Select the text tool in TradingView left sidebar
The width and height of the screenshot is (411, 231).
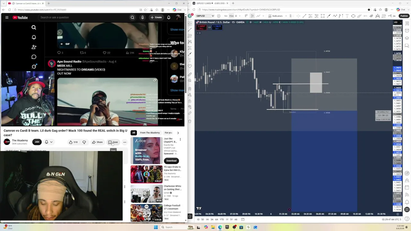190,60
